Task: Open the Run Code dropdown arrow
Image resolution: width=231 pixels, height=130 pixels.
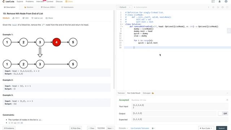Action: pyautogui.click(x=212, y=128)
